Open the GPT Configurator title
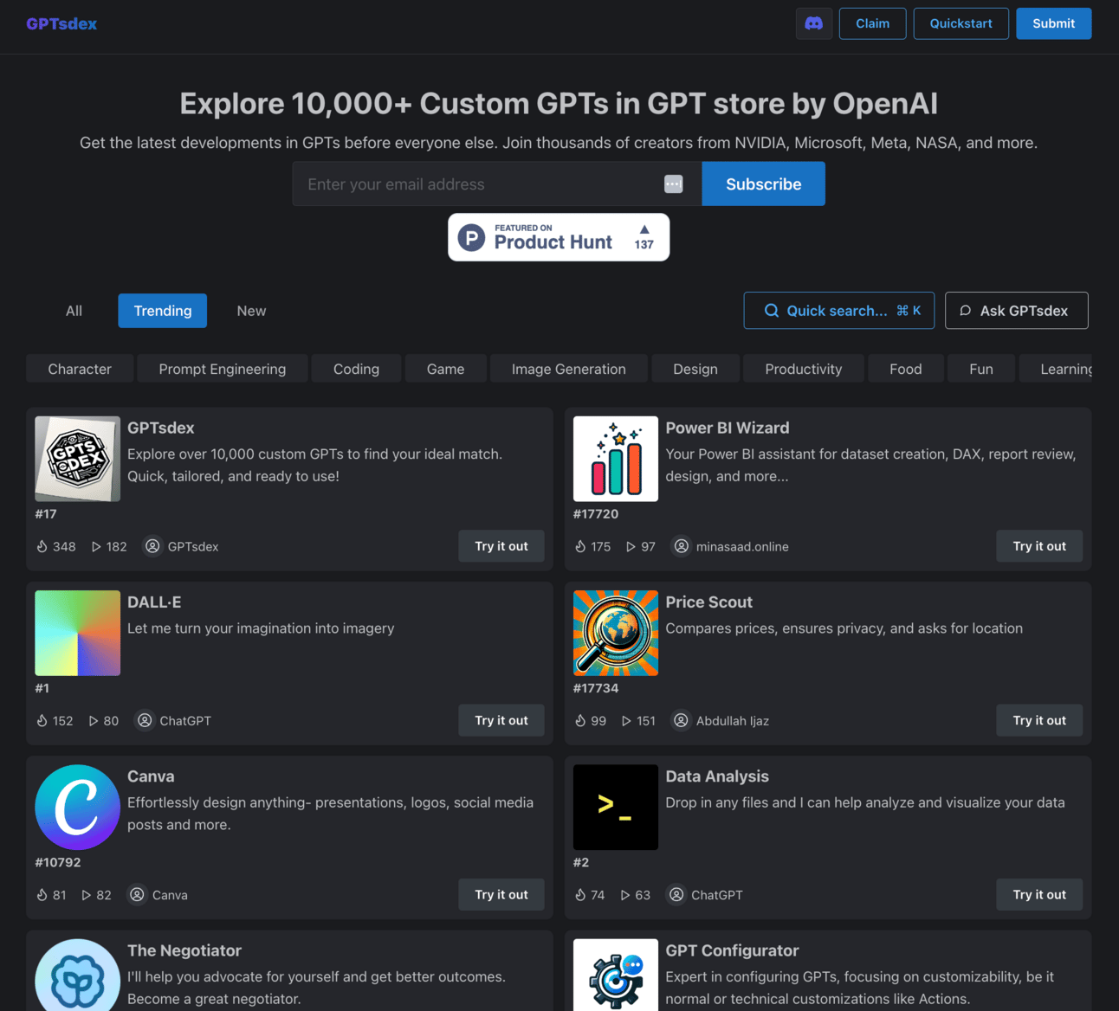 pos(732,950)
